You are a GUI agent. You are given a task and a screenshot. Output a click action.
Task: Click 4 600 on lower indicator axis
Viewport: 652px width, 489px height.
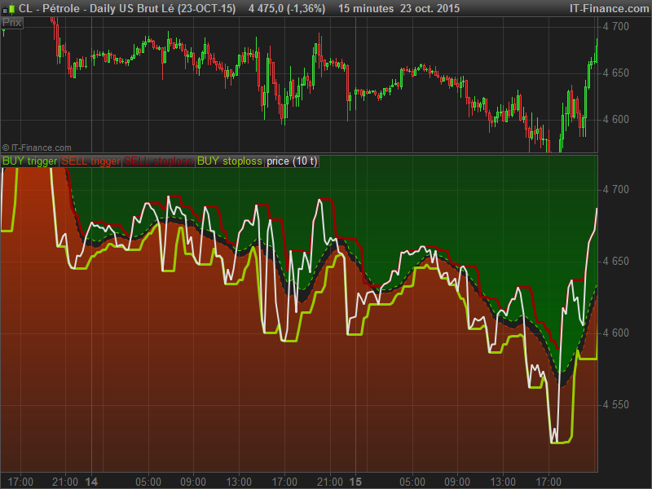click(616, 333)
